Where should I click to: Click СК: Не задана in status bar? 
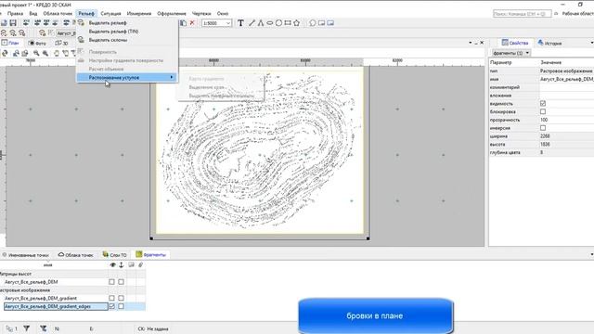153,328
